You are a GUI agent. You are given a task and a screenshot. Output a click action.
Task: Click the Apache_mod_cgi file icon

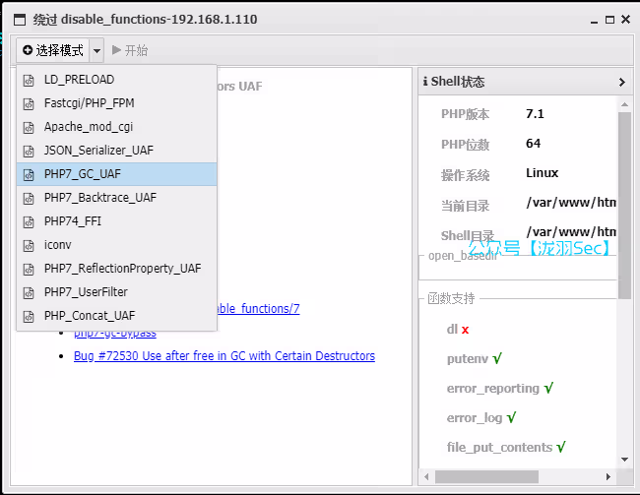(x=29, y=127)
